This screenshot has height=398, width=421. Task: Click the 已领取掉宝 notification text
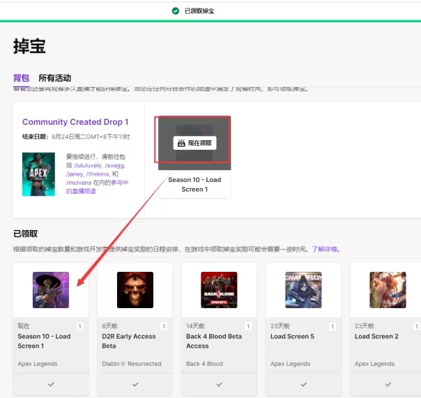(x=199, y=11)
